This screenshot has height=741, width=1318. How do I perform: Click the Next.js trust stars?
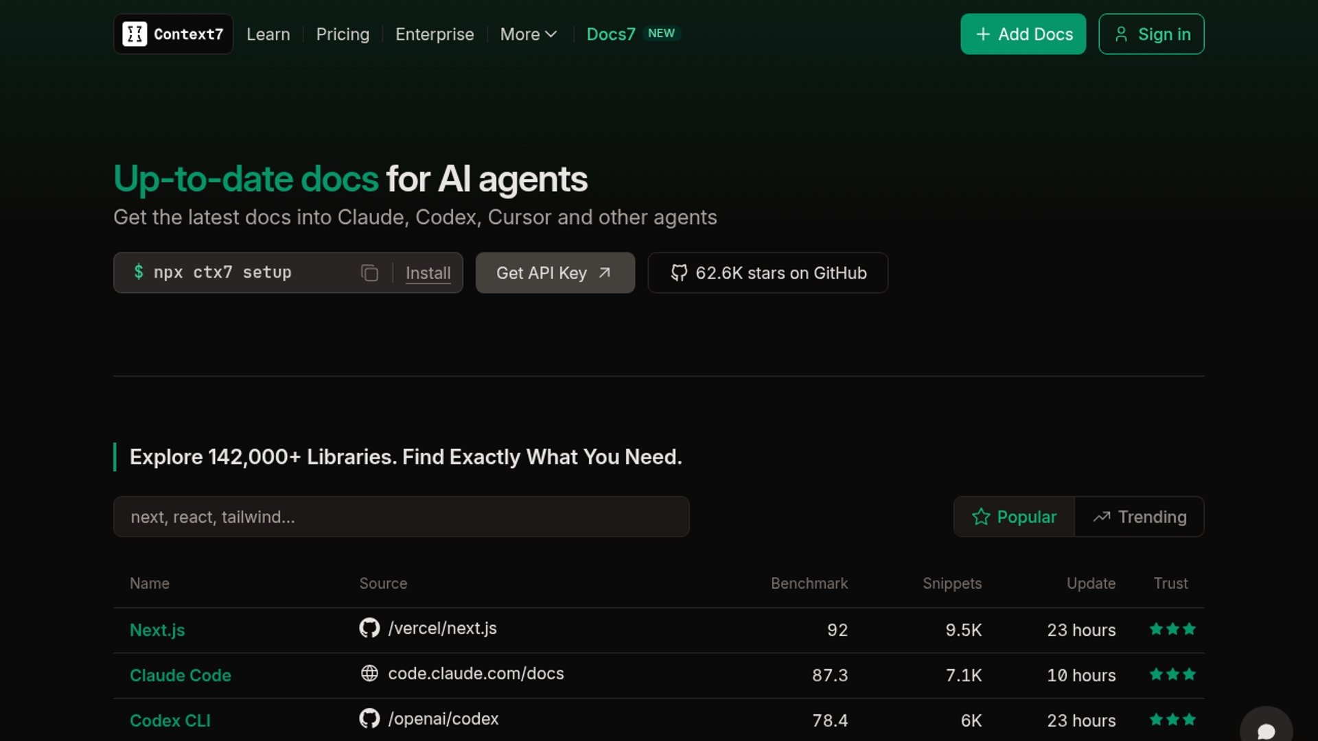coord(1172,629)
